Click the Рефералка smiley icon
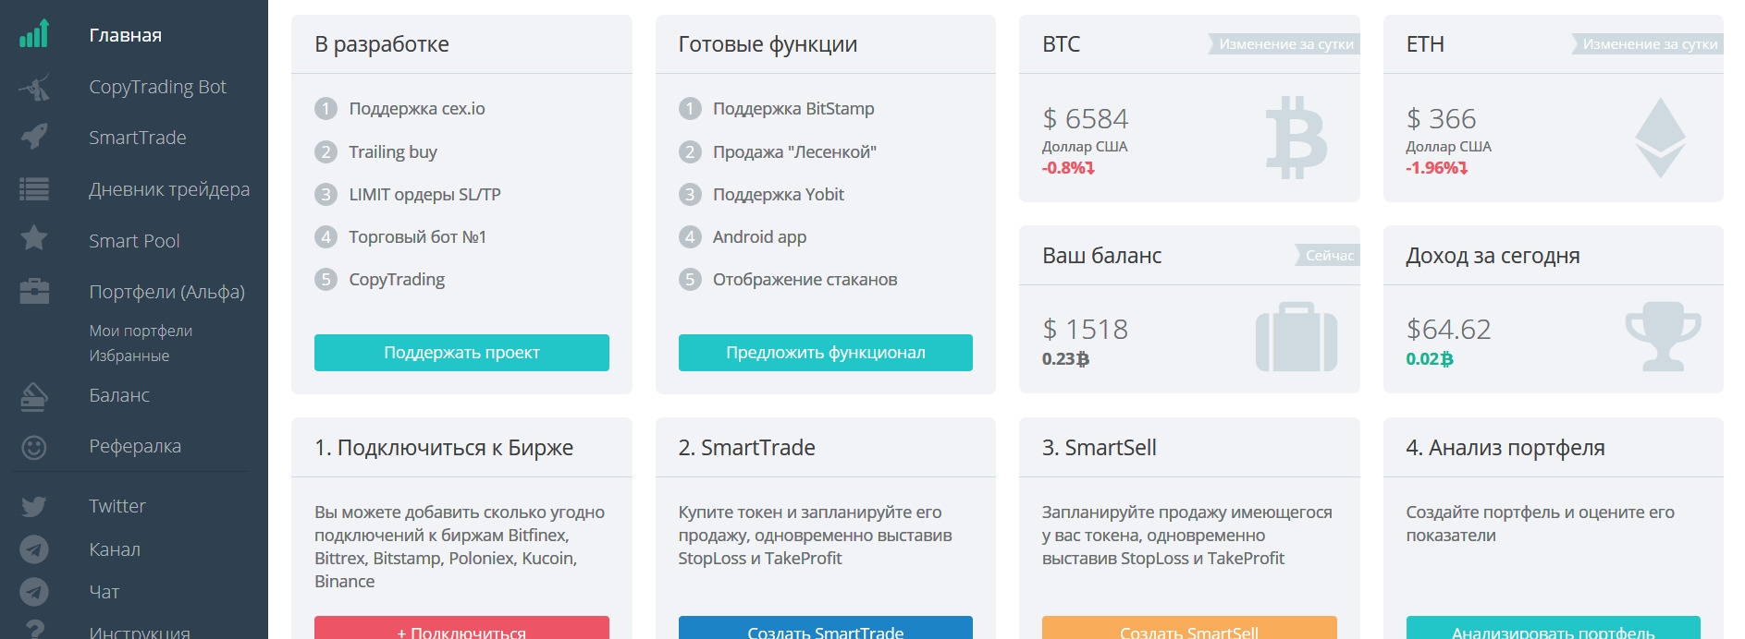This screenshot has width=1745, height=639. coord(34,448)
